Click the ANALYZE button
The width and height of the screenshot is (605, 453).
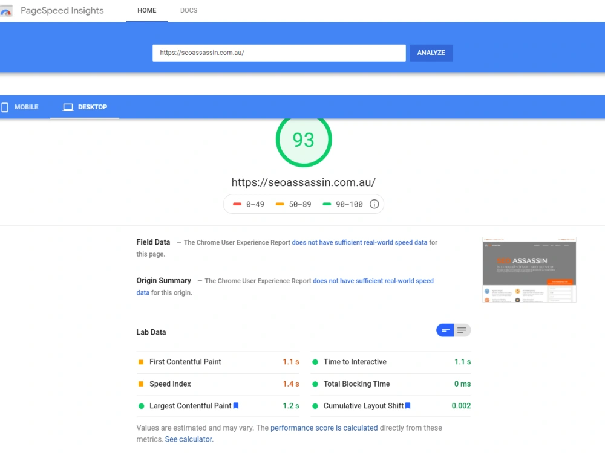pos(431,53)
